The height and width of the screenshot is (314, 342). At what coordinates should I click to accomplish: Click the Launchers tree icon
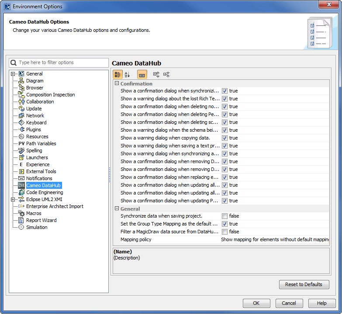pyautogui.click(x=21, y=157)
